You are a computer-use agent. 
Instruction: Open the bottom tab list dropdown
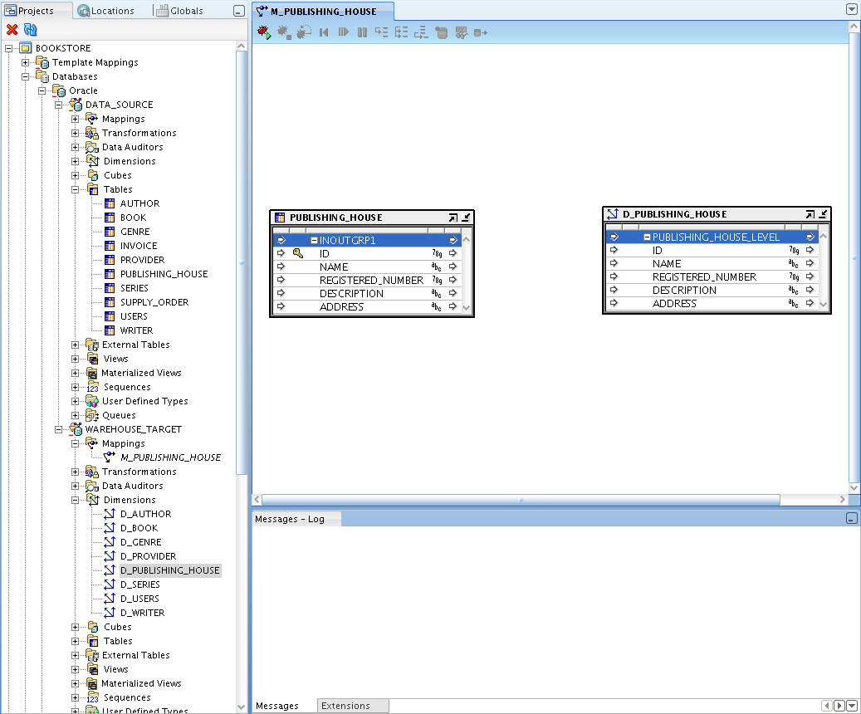pos(852,705)
